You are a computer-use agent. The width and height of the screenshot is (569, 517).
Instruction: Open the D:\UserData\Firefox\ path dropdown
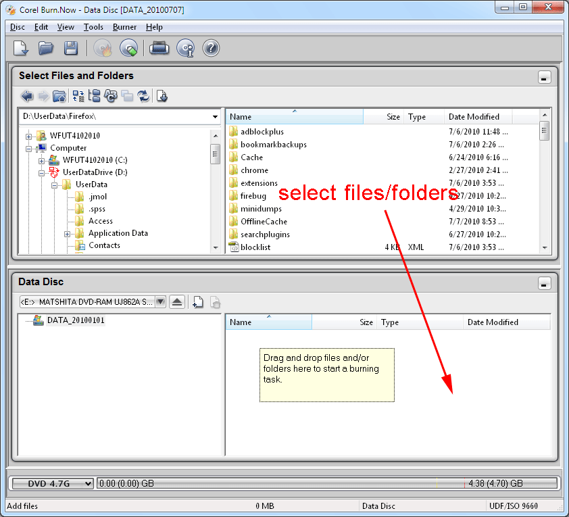(215, 117)
